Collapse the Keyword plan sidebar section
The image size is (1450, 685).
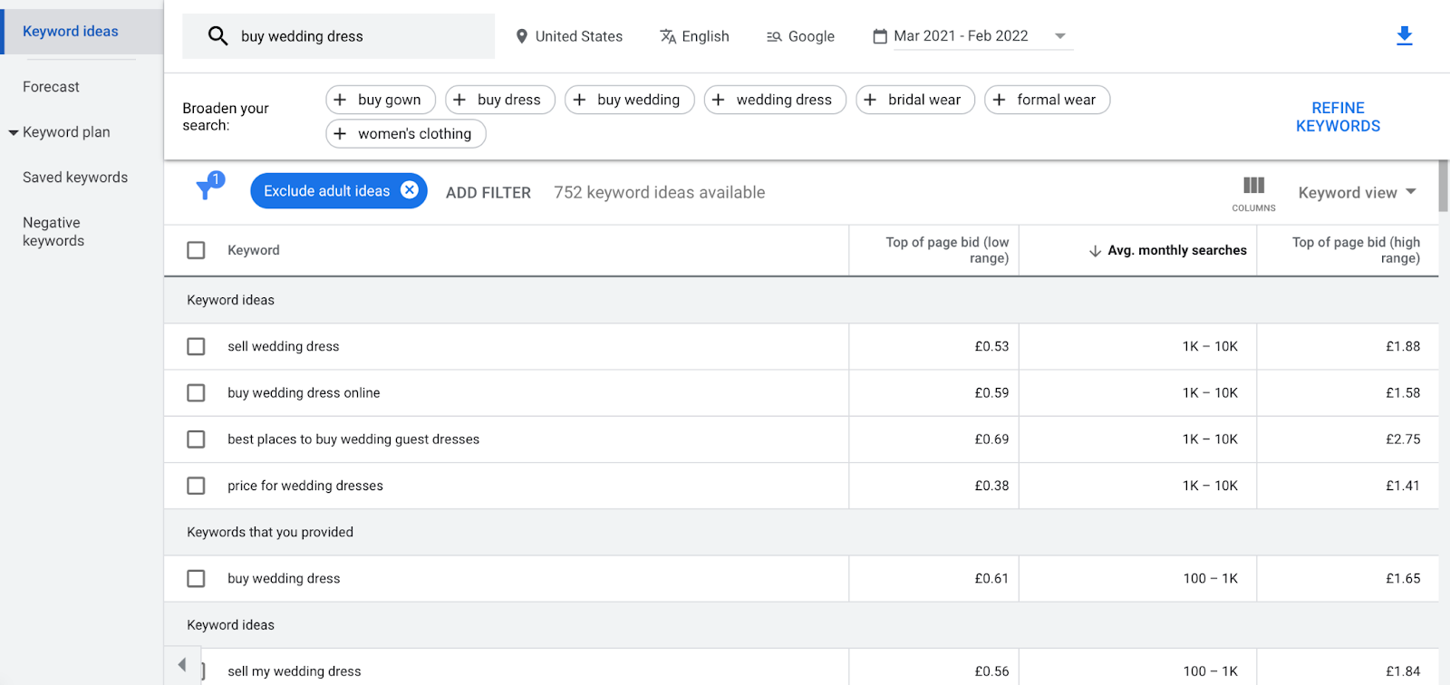click(14, 132)
